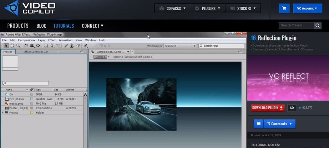Click the Search Presets input field
The image size is (329, 148).
click(296, 26)
